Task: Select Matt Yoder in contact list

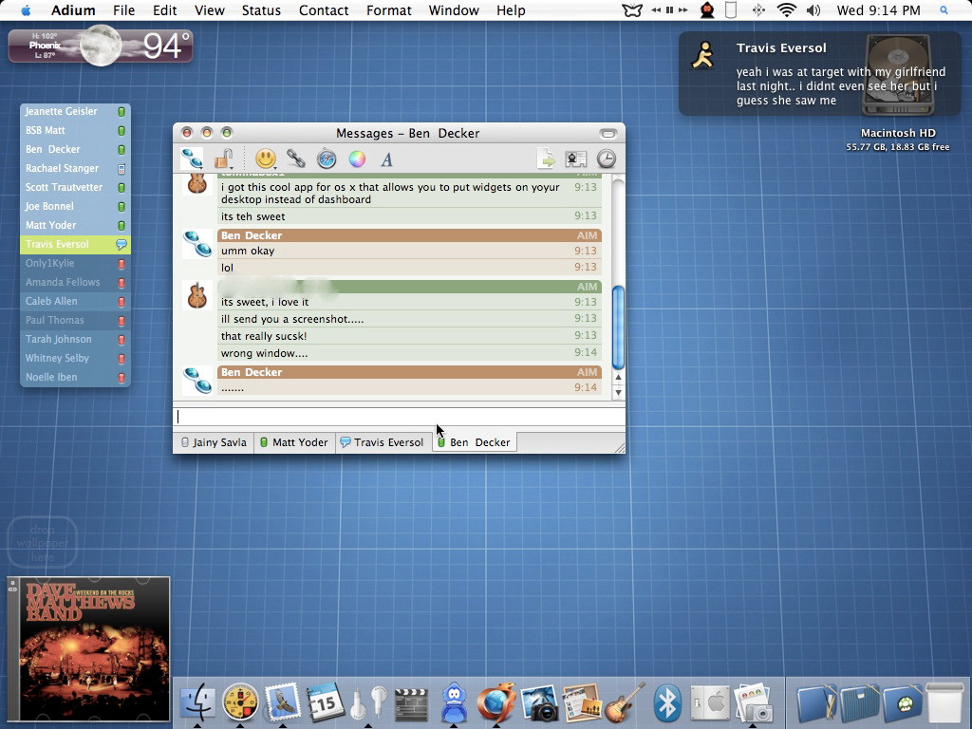Action: coord(75,226)
